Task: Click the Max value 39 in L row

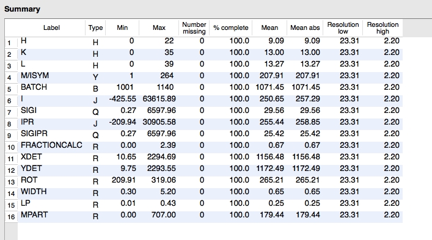Action: pos(169,64)
